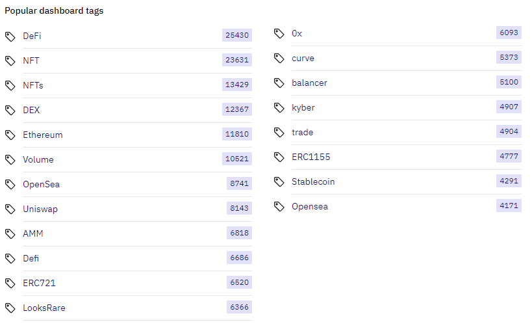532x333 pixels.
Task: Click the tag icon beside balancer
Action: tap(279, 83)
